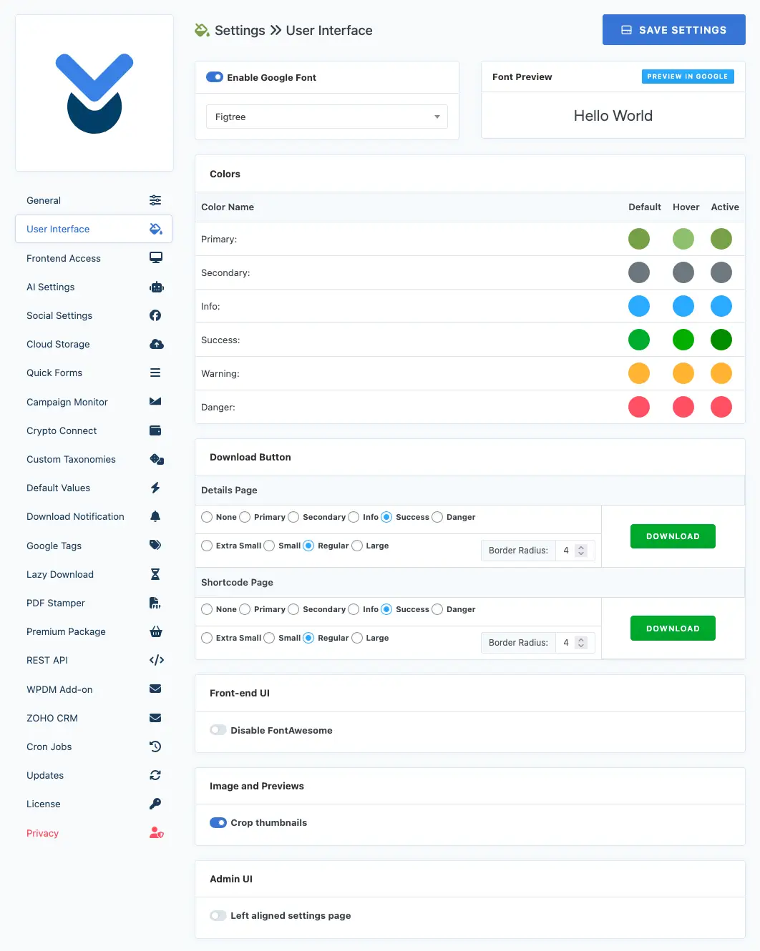Click the key icon beside License
760x951 pixels.
[x=156, y=804]
